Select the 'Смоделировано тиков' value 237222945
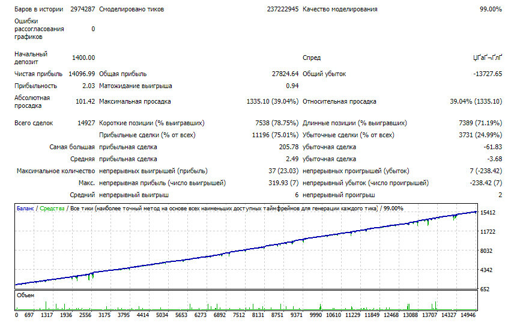Screen dimensions: 529x323 283,10
